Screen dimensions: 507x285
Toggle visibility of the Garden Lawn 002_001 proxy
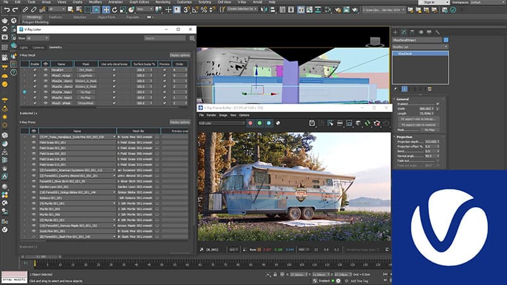click(34, 187)
